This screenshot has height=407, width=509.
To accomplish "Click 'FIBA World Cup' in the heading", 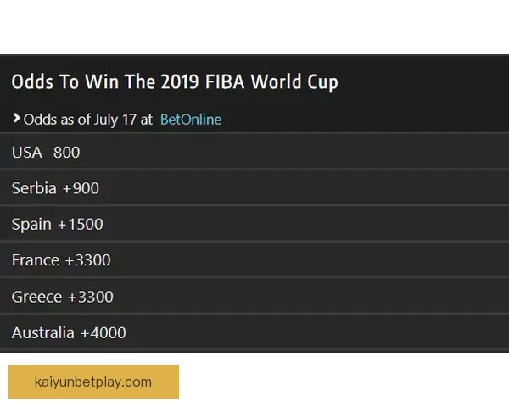I will (272, 82).
